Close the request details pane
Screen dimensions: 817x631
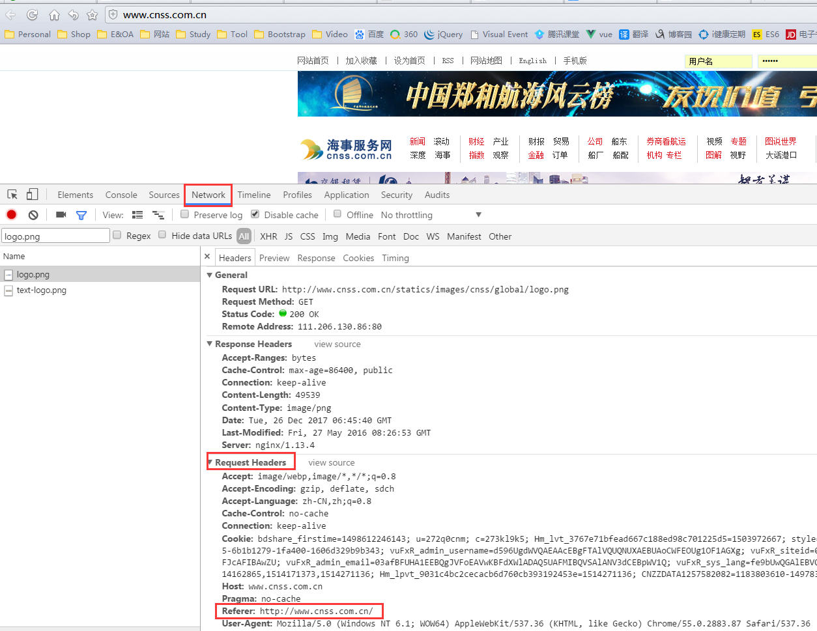[207, 257]
